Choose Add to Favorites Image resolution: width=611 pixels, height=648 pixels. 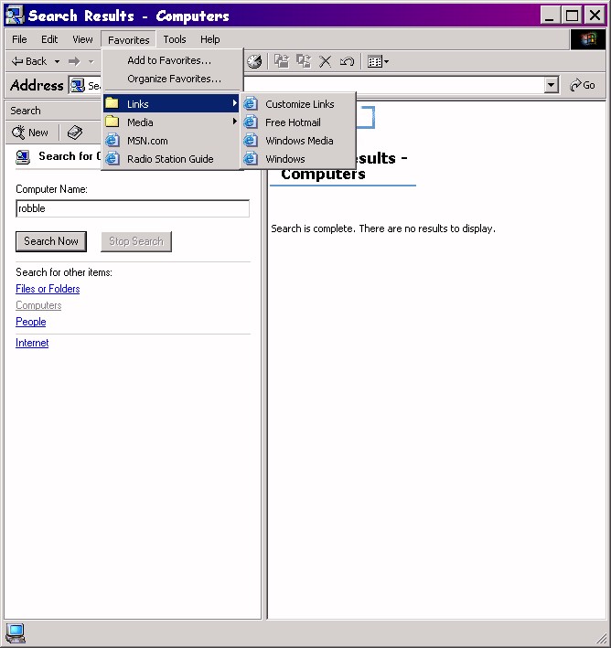pyautogui.click(x=171, y=60)
